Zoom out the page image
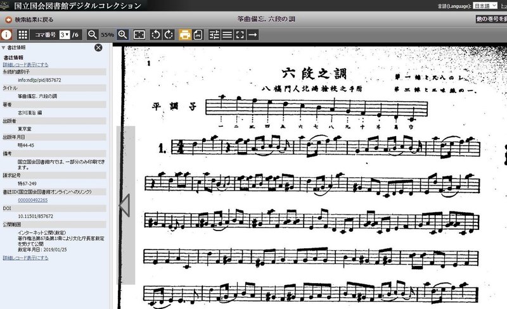This screenshot has height=309, width=507. pos(93,35)
